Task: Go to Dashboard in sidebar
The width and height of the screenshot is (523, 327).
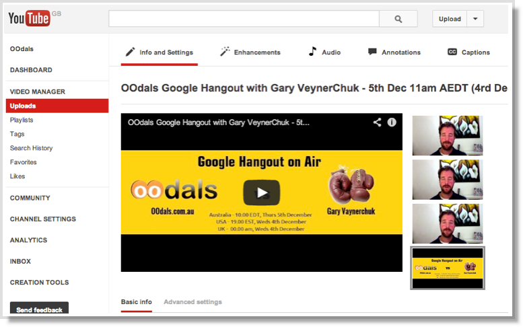Action: tap(31, 70)
